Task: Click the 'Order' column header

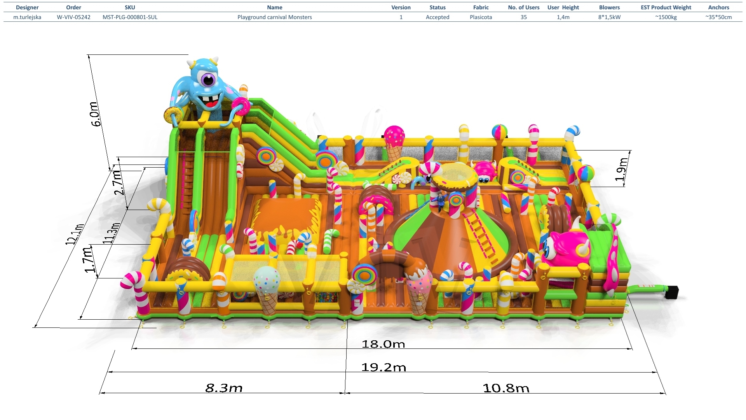Action: click(73, 7)
